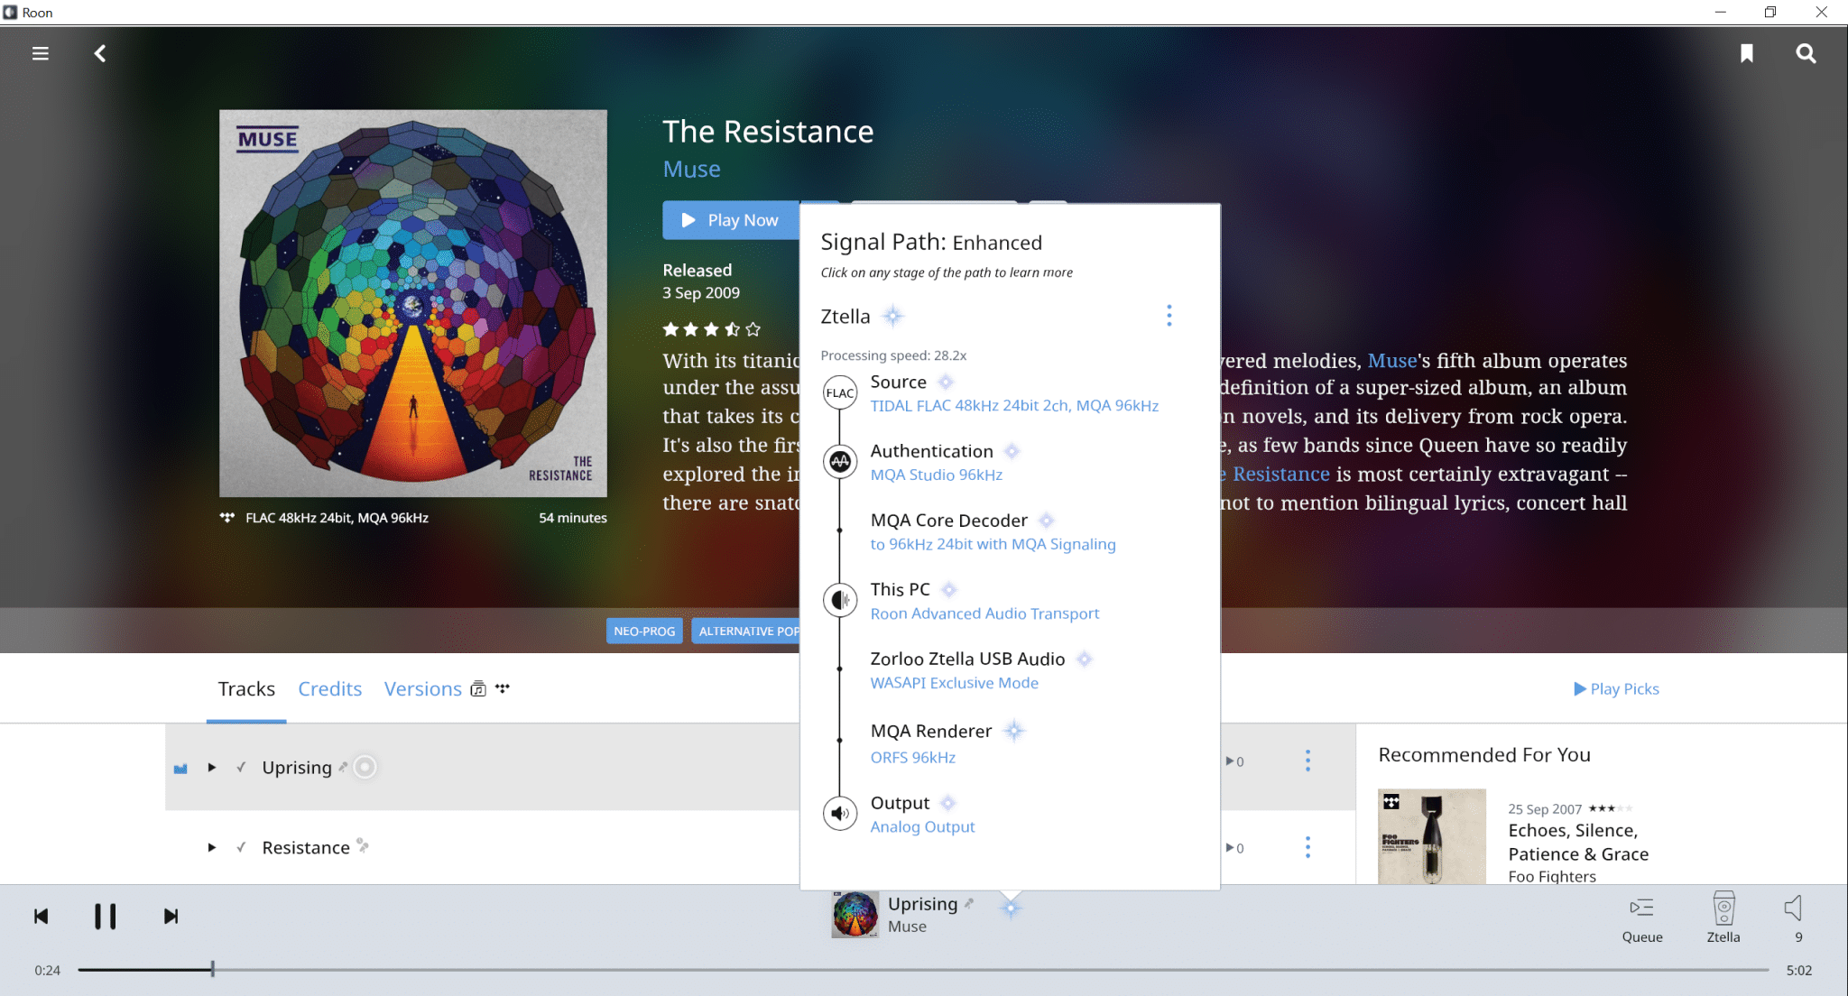Open The Resistance album cover art
1848x996 pixels.
[413, 303]
